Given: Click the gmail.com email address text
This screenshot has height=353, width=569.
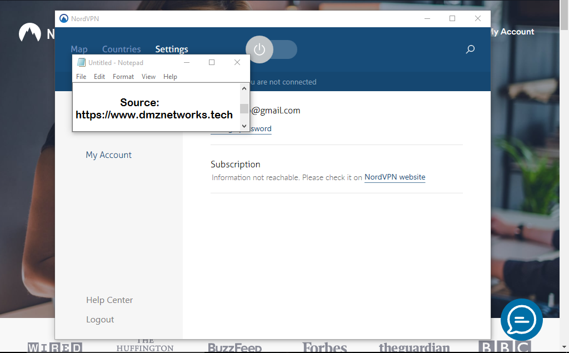Looking at the screenshot, I should [276, 111].
